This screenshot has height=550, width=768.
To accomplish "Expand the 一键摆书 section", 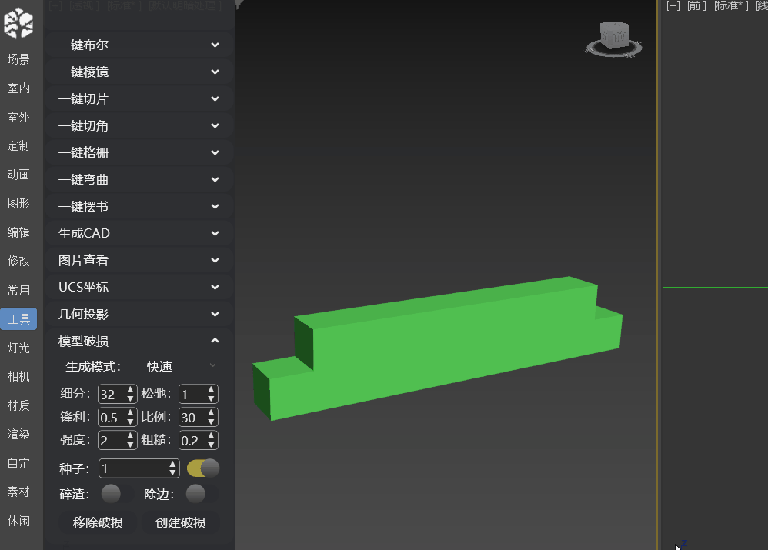I will point(139,207).
